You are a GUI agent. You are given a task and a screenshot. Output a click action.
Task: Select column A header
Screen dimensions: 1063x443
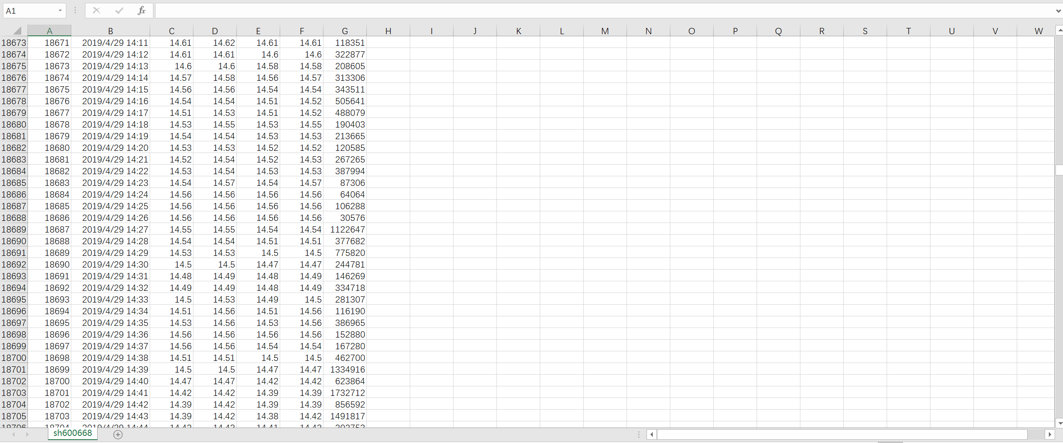pos(49,31)
